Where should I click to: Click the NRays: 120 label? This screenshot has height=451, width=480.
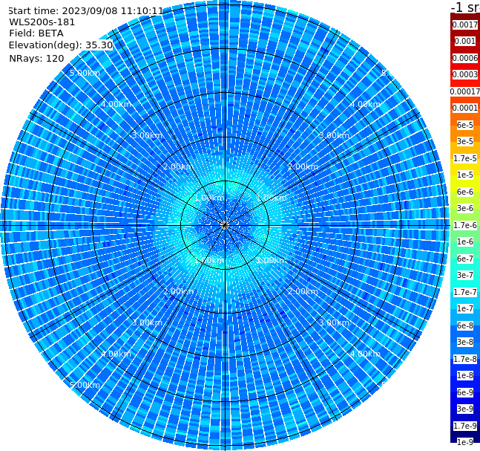[x=36, y=58]
